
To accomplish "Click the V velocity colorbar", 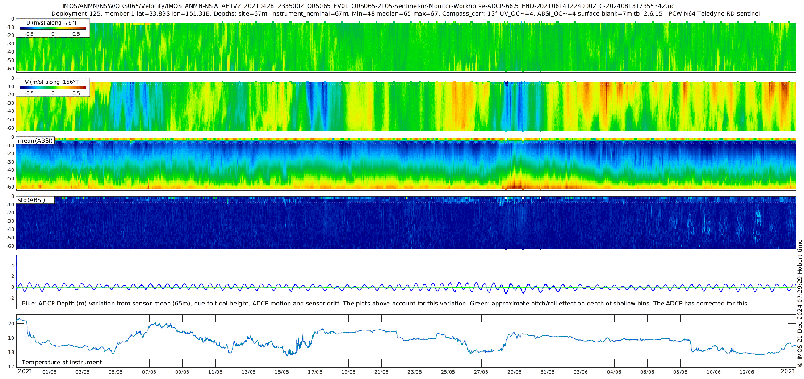I will [x=53, y=87].
